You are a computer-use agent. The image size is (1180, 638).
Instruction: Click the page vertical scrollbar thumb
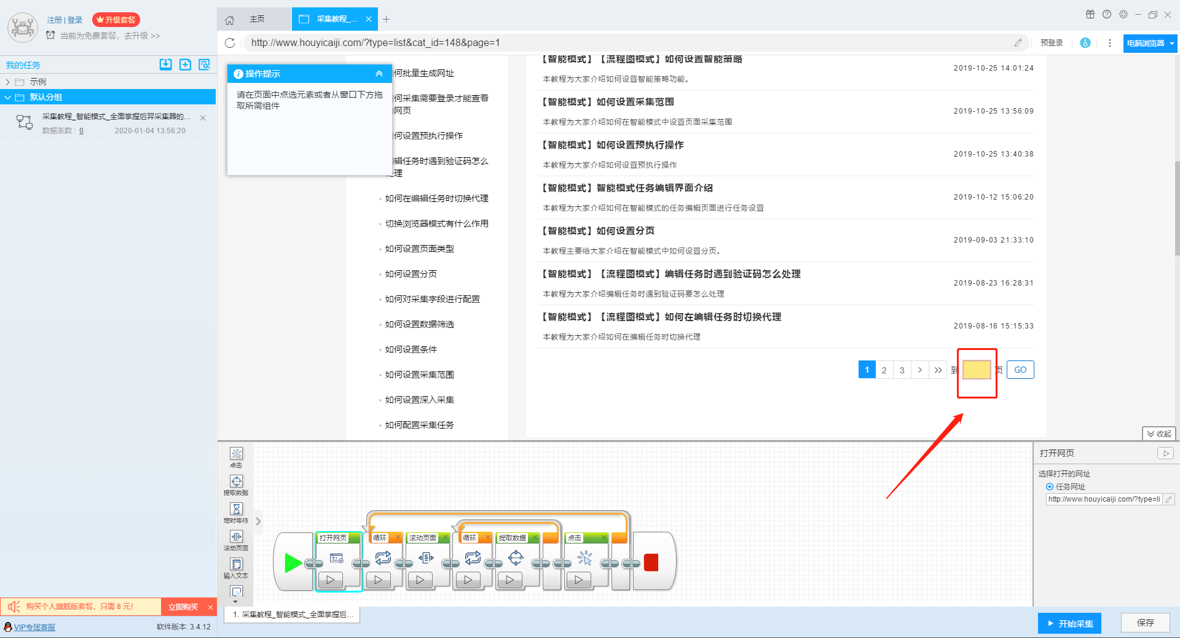[1176, 208]
